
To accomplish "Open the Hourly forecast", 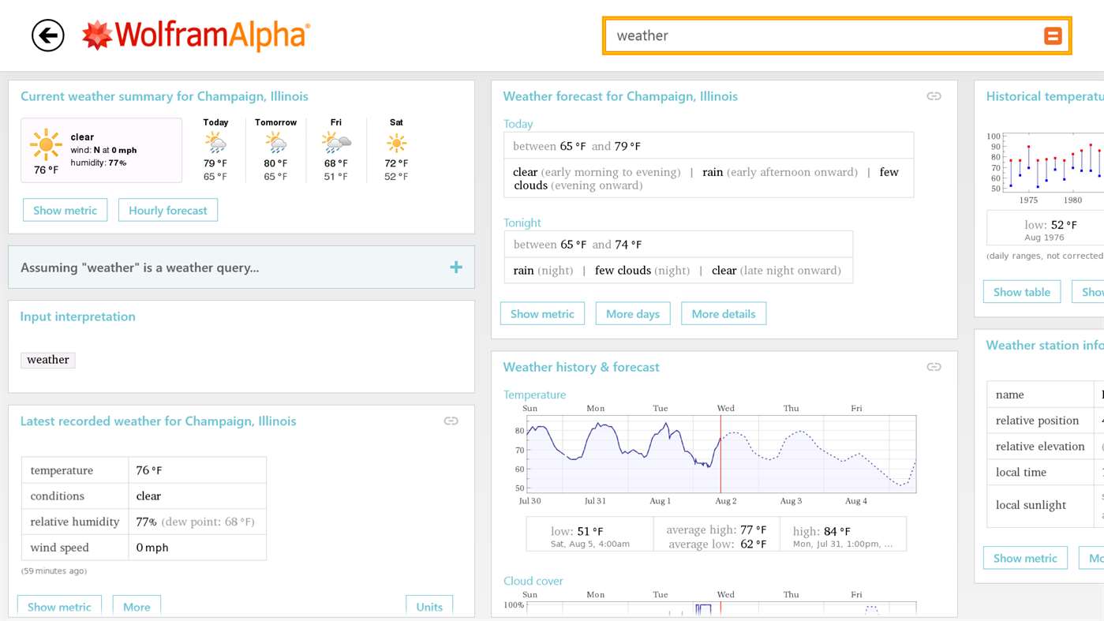I will pyautogui.click(x=168, y=211).
